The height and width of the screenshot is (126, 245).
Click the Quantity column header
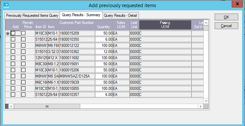tap(103, 25)
